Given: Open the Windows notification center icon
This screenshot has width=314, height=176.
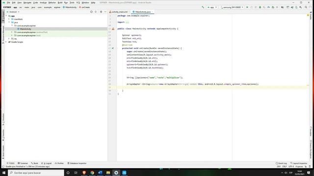Looking at the screenshot, I should (309, 173).
